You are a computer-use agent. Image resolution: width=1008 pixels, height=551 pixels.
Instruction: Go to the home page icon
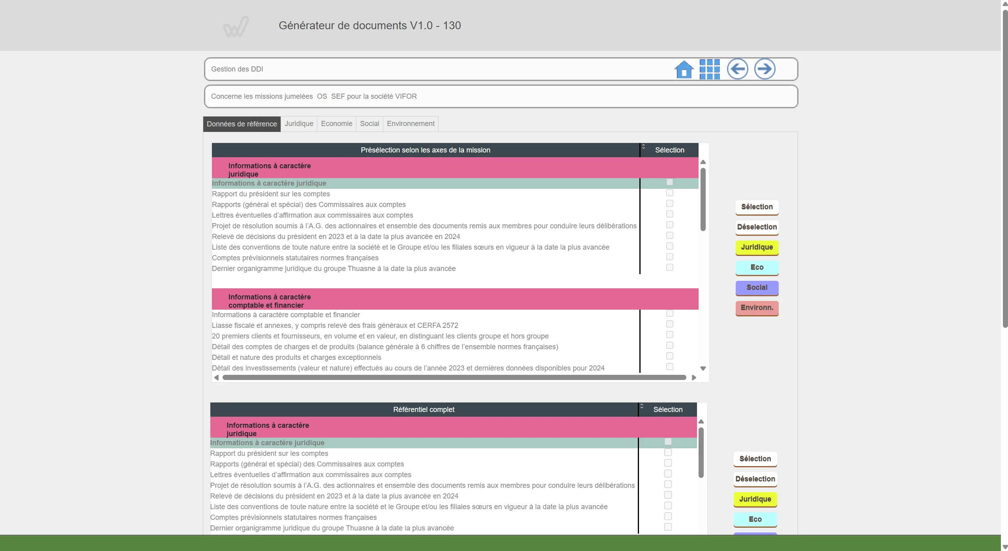[684, 69]
